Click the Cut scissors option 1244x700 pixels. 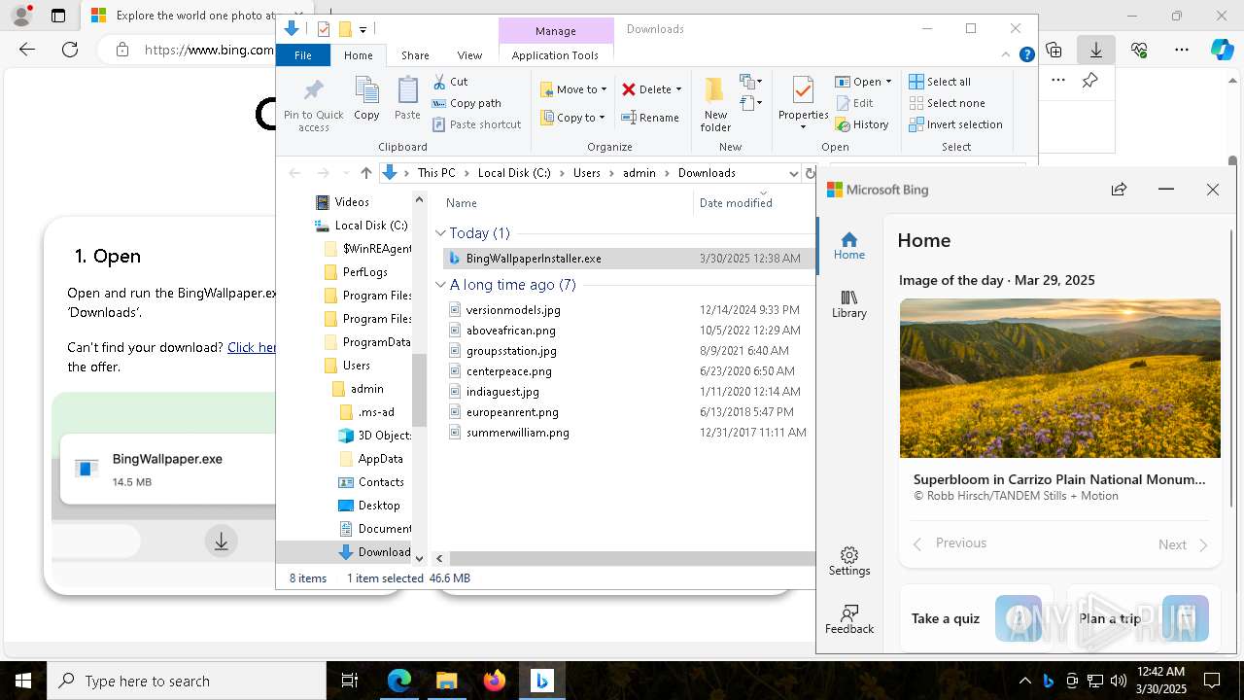[450, 82]
